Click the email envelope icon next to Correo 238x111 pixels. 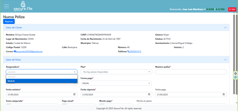pyautogui.click(x=15, y=52)
